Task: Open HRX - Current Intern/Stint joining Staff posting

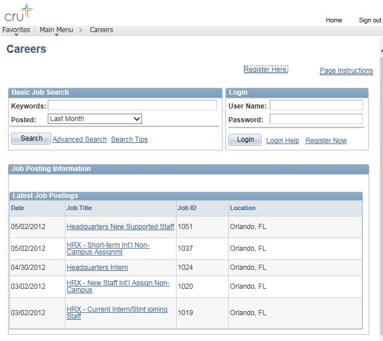Action: point(117,313)
